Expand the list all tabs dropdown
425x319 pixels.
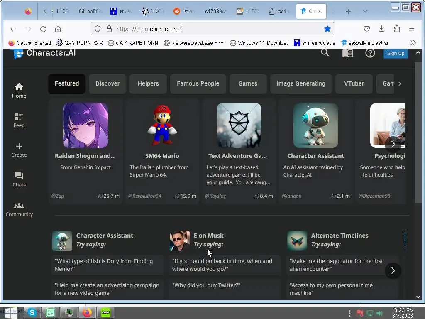pyautogui.click(x=365, y=11)
